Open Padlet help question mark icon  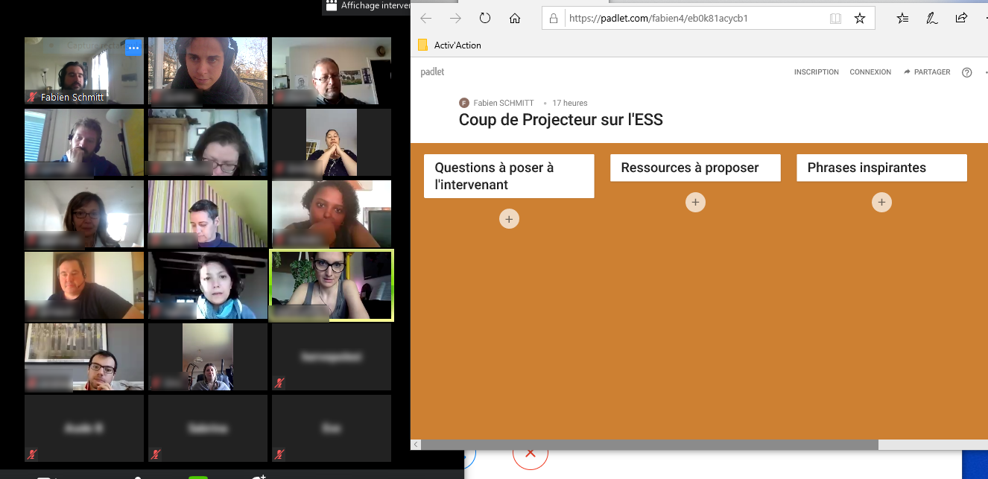pyautogui.click(x=966, y=72)
